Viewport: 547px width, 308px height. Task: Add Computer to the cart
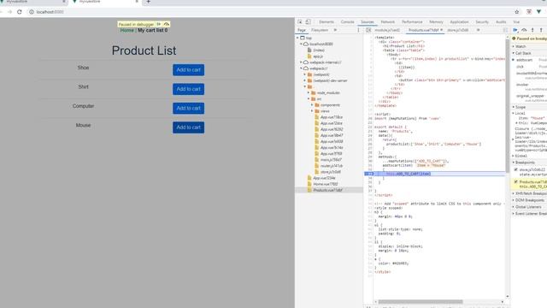[x=188, y=109]
